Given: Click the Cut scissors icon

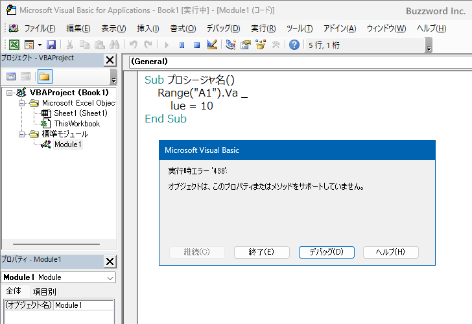Looking at the screenshot, I should point(69,45).
